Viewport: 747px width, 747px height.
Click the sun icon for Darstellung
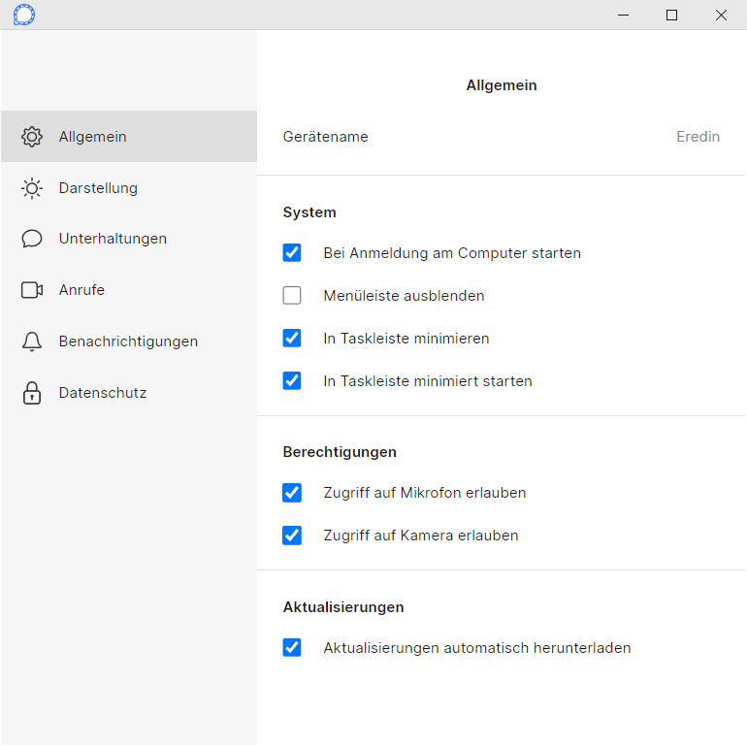[32, 188]
